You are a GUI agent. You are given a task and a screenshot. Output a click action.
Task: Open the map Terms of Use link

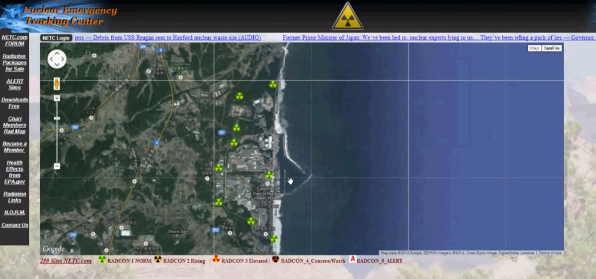(549, 253)
